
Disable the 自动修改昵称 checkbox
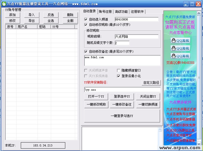pos(86,25)
